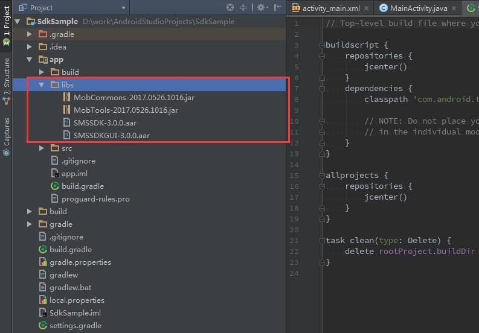The height and width of the screenshot is (333, 479).
Task: Switch to the activity_main.xml editor tab
Action: [x=331, y=8]
